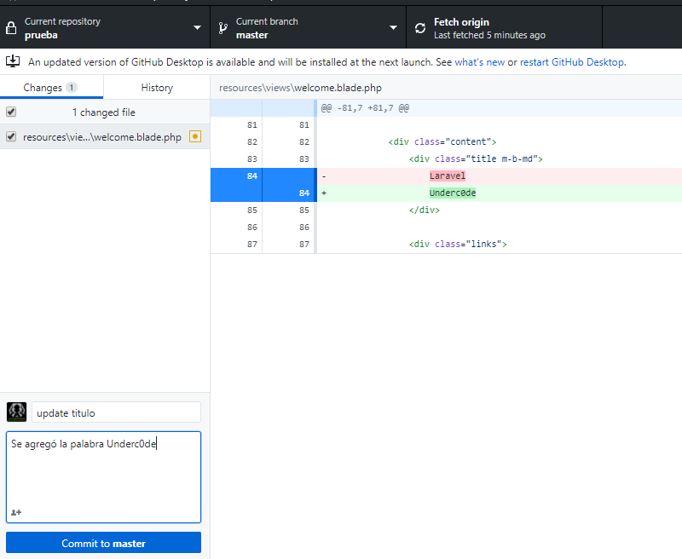This screenshot has height=559, width=682.
Task: Click Commit to master button
Action: 103,543
